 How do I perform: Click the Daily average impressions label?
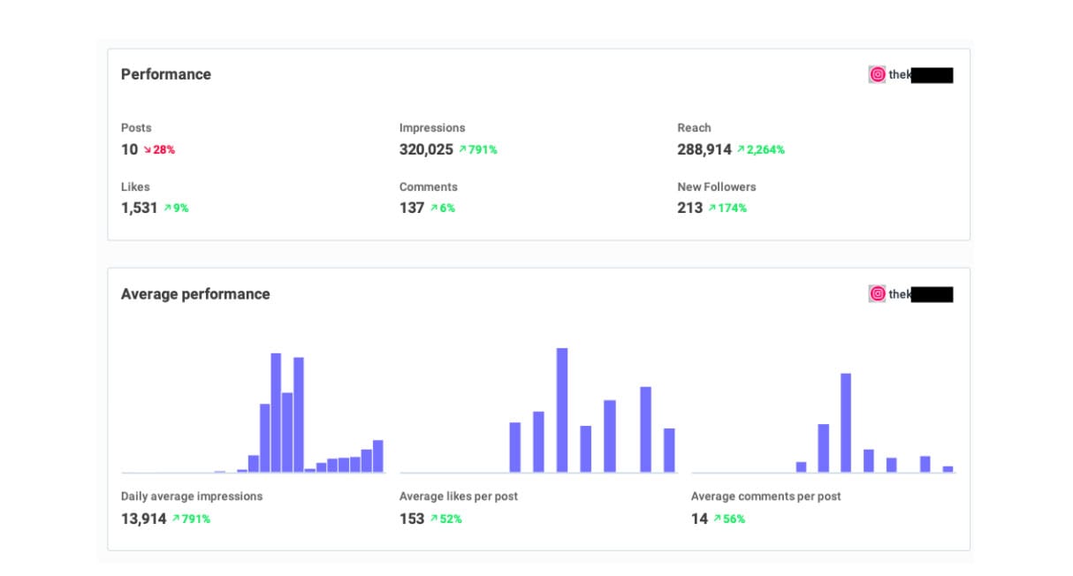click(x=191, y=496)
